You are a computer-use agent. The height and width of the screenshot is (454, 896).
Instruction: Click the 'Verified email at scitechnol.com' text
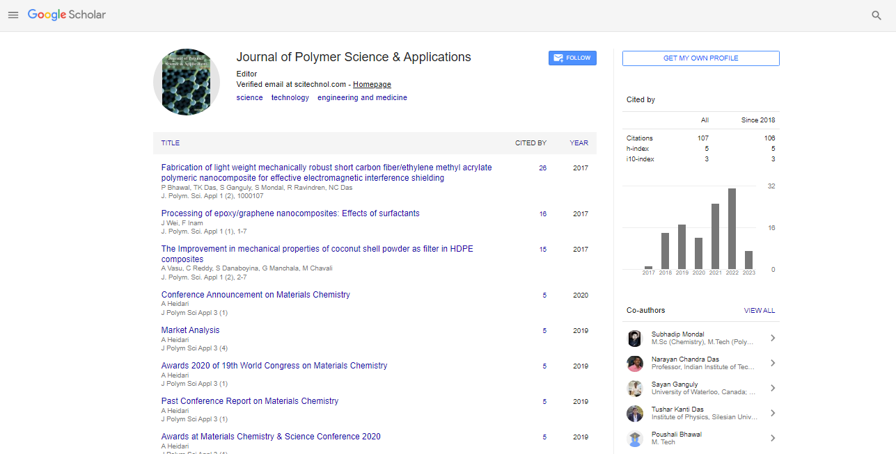(x=292, y=85)
